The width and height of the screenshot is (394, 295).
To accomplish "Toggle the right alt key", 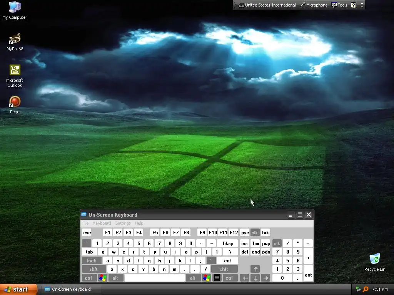I will tap(193, 278).
